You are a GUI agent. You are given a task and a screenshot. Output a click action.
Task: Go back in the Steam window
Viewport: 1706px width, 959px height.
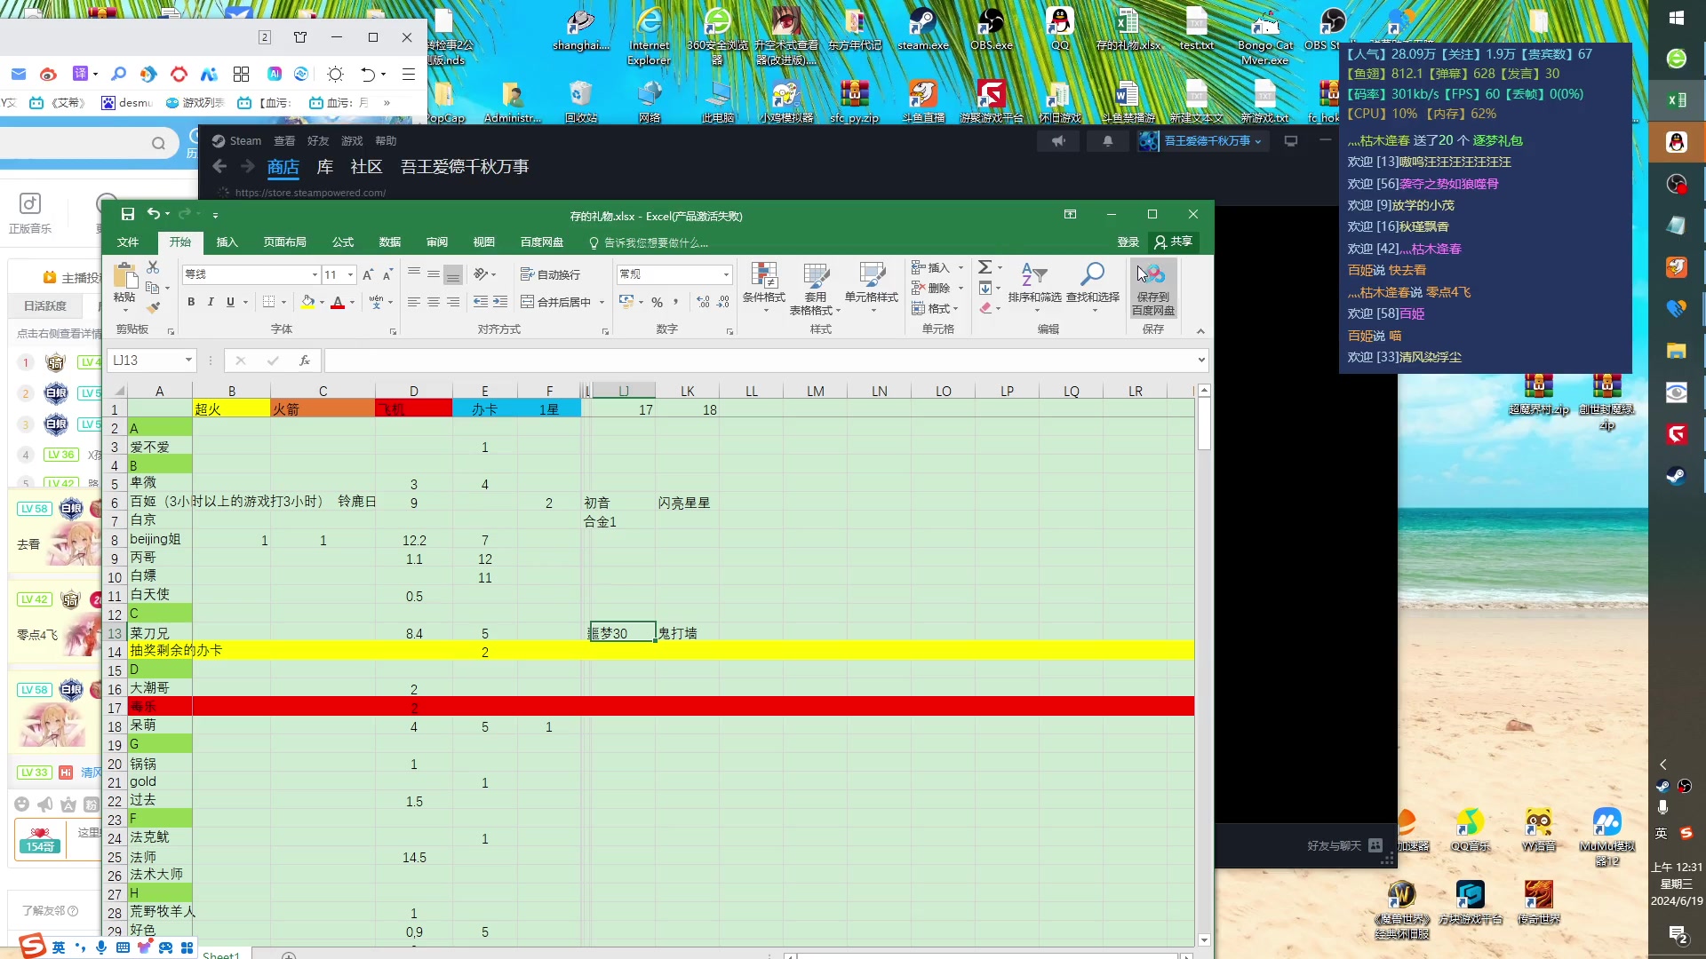point(219,166)
